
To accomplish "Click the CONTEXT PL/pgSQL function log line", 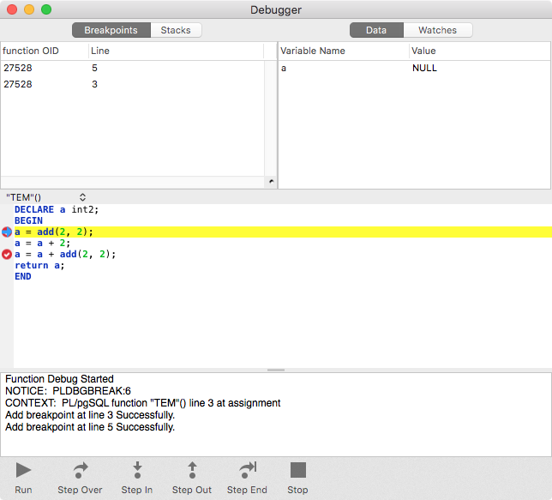I will coord(142,403).
